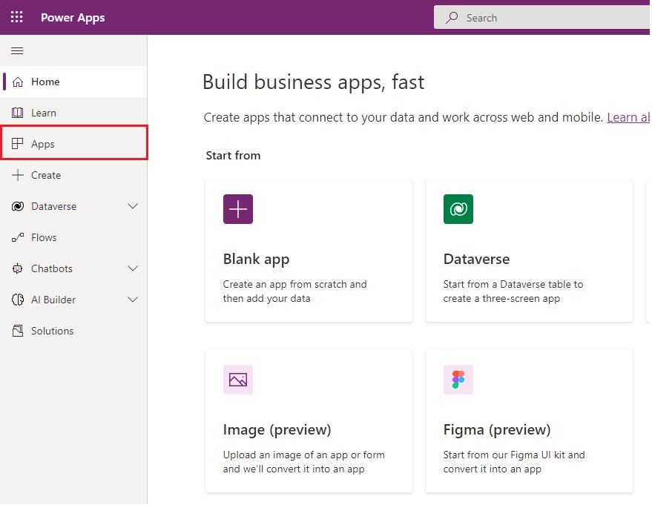Click the Power Apps title in the header
652x505 pixels.
click(73, 18)
